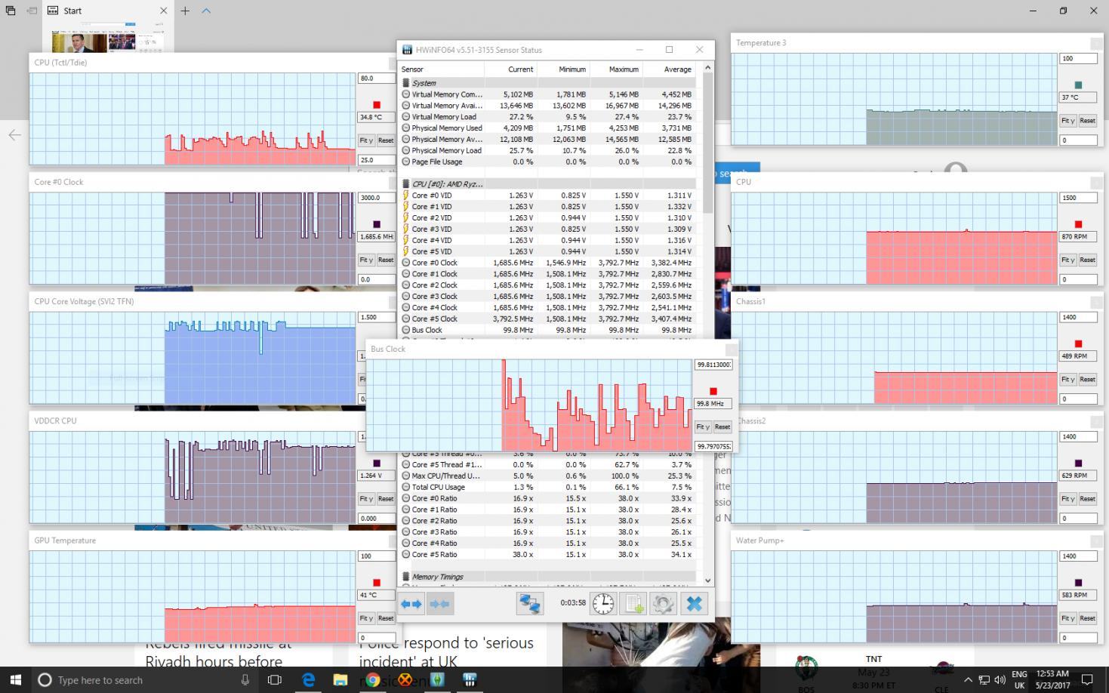Click Fit y in CPU (Tctl/Tdie) graph

tap(366, 140)
